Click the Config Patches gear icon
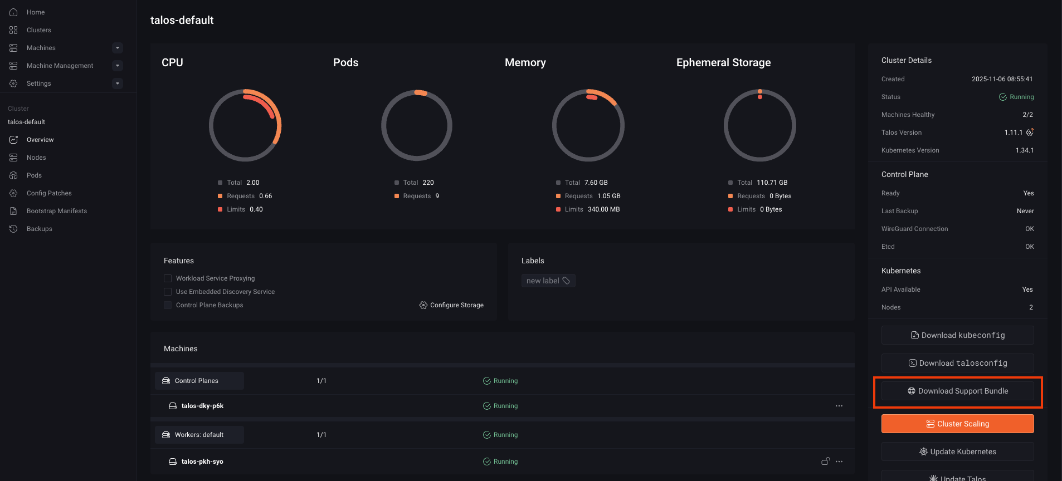Viewport: 1062px width, 481px height. (13, 193)
